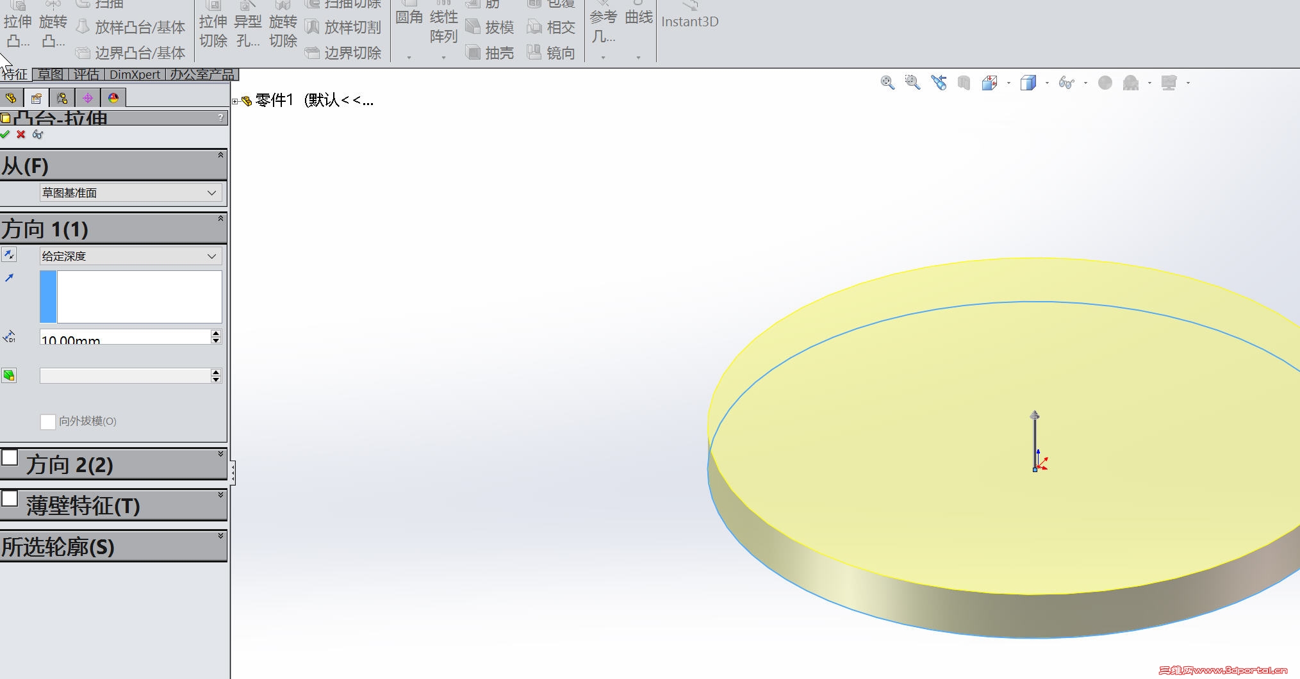1300x679 pixels.
Task: Expand the 方向 2(2) section chevron
Action: 220,454
